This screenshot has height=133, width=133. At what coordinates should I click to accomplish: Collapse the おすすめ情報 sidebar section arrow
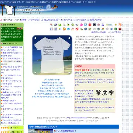tap(2, 25)
